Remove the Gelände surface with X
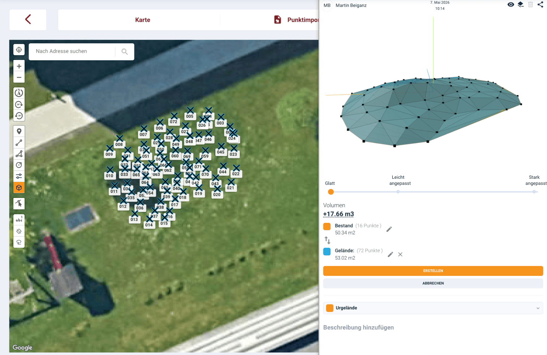 click(400, 255)
